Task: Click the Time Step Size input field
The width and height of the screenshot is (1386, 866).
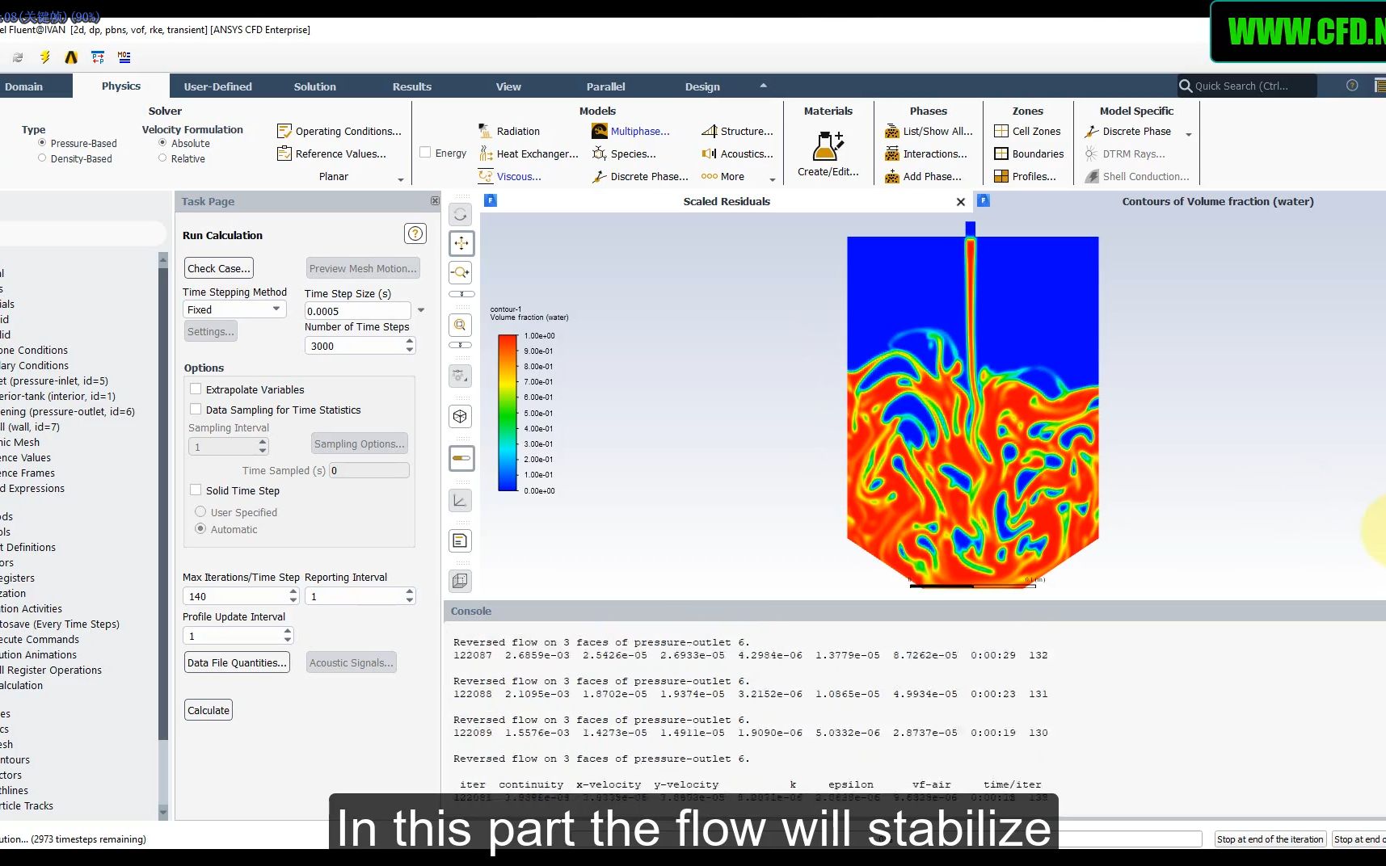Action: [x=358, y=311]
